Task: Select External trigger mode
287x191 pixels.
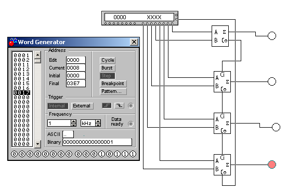Action: [82, 106]
